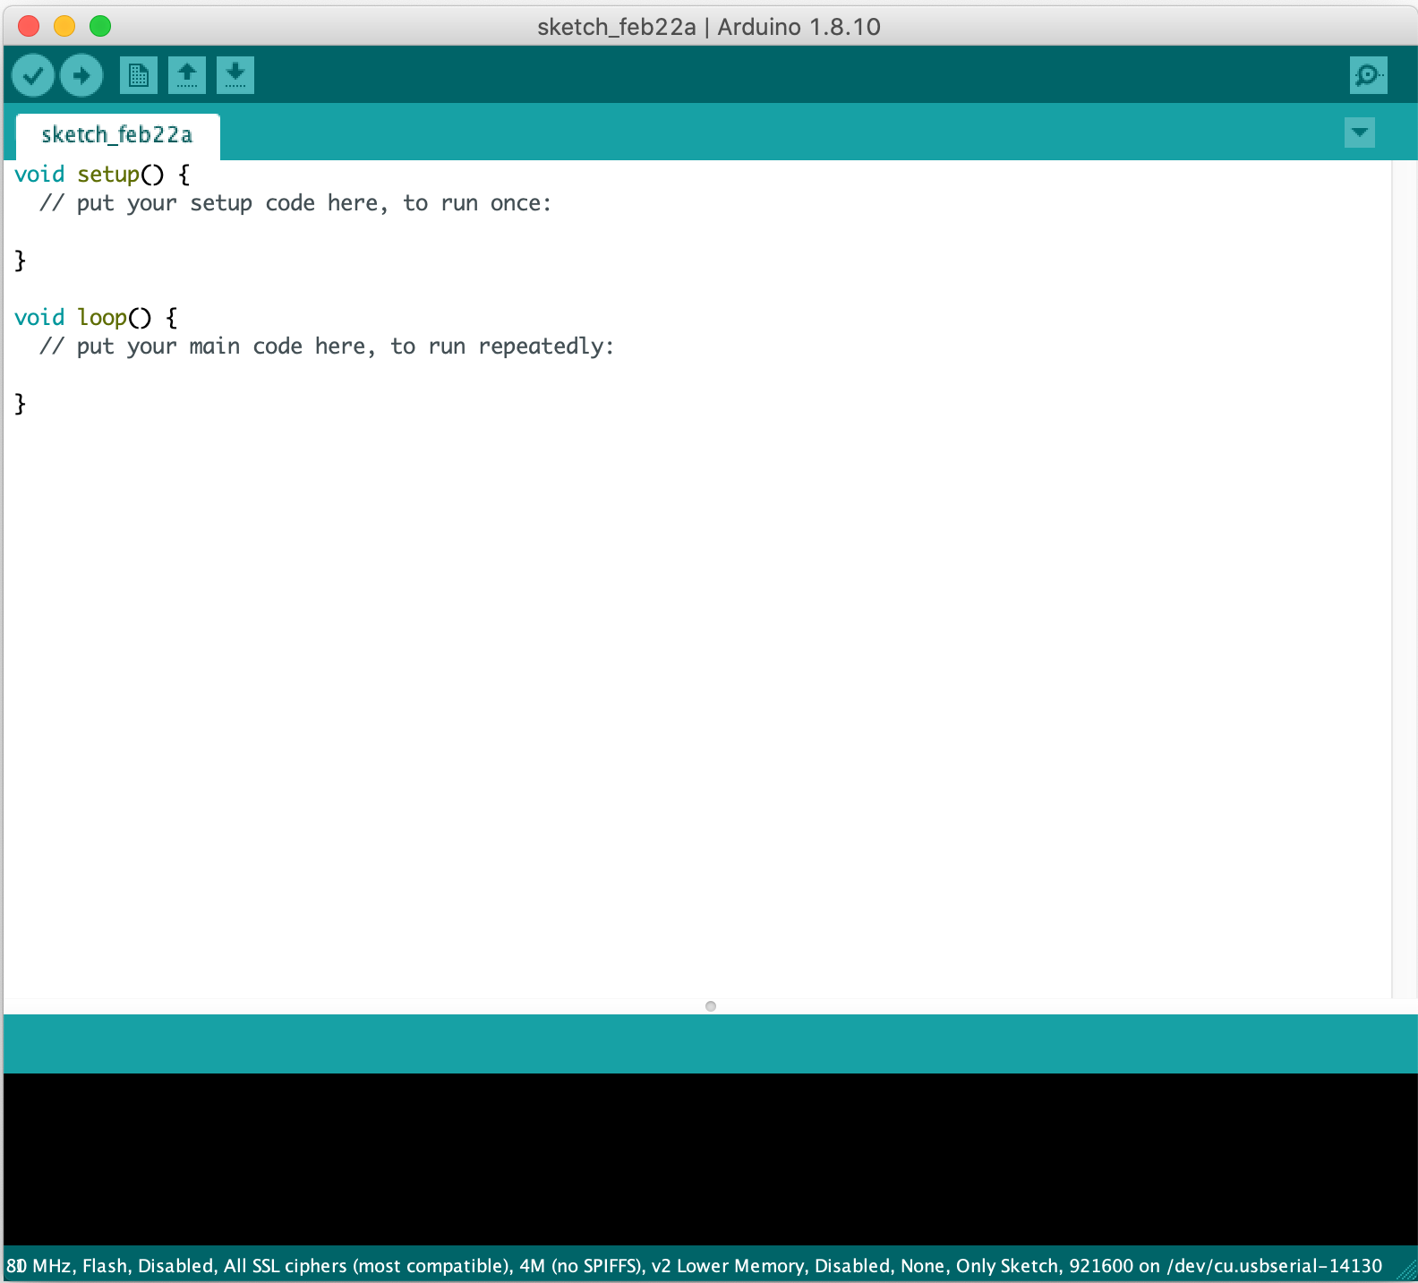Click the board info status bar text
This screenshot has width=1418, height=1283.
(695, 1266)
